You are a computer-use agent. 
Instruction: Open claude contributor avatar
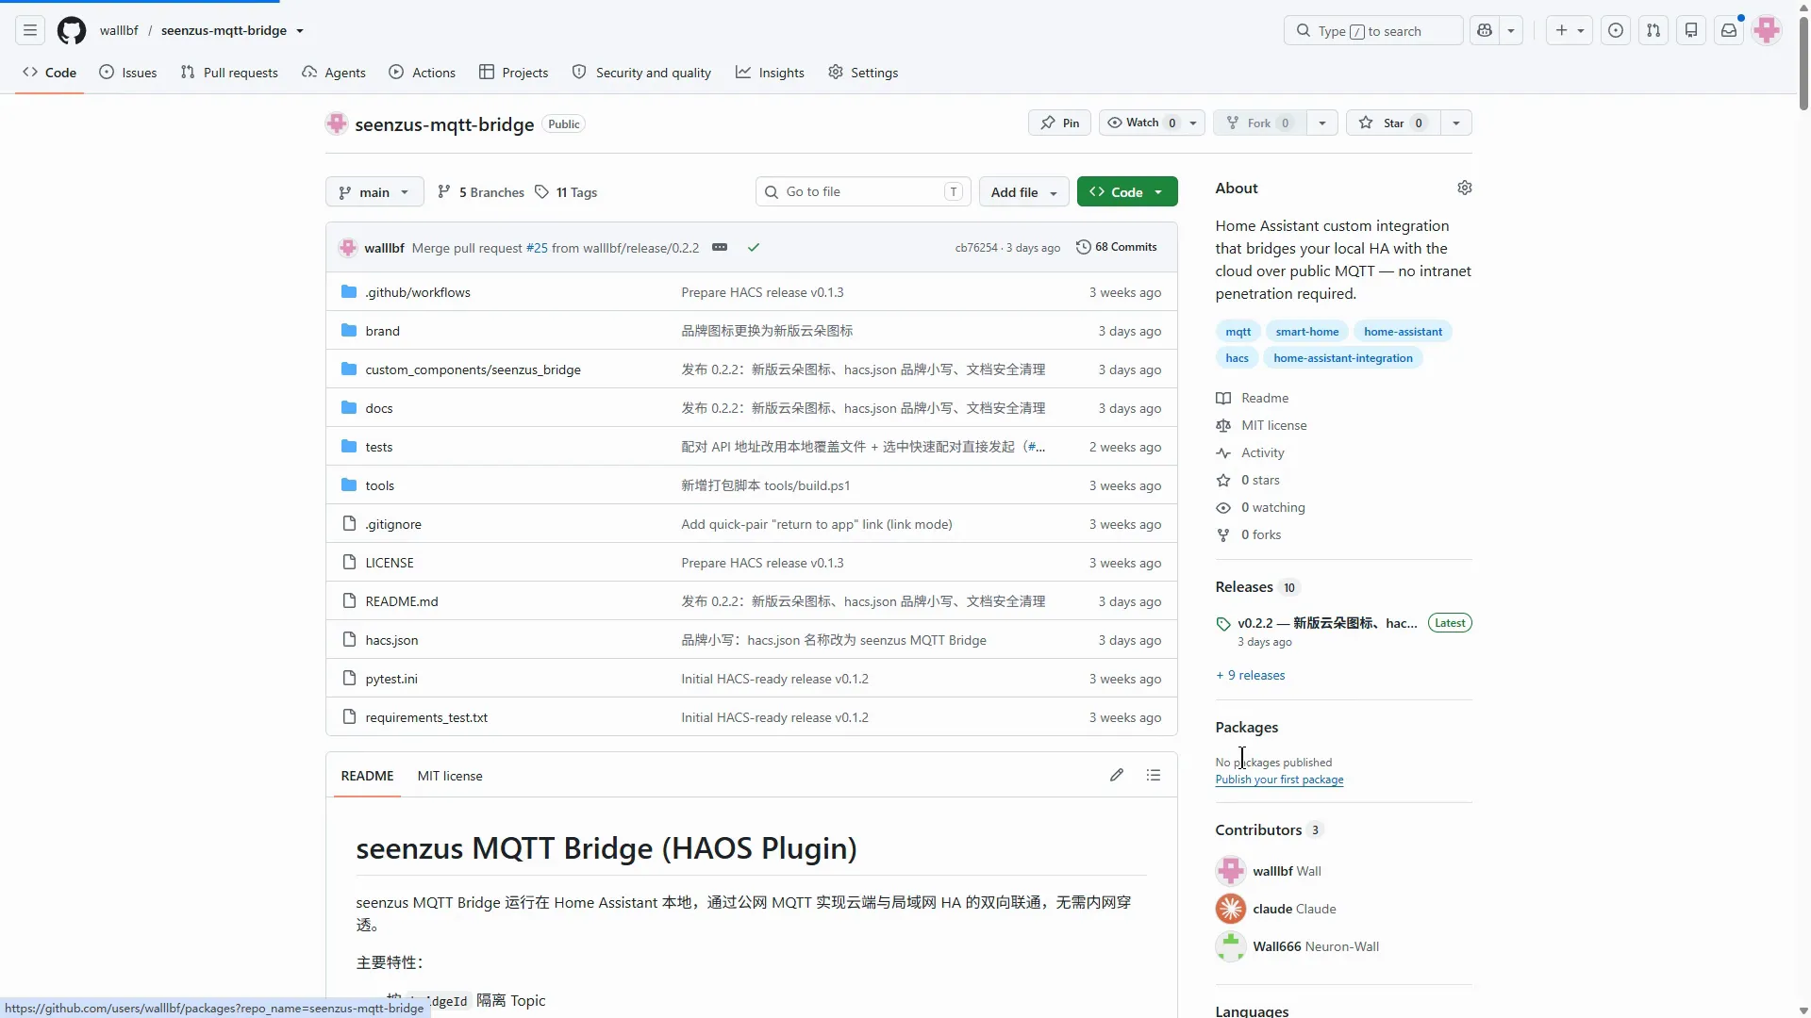click(1230, 909)
